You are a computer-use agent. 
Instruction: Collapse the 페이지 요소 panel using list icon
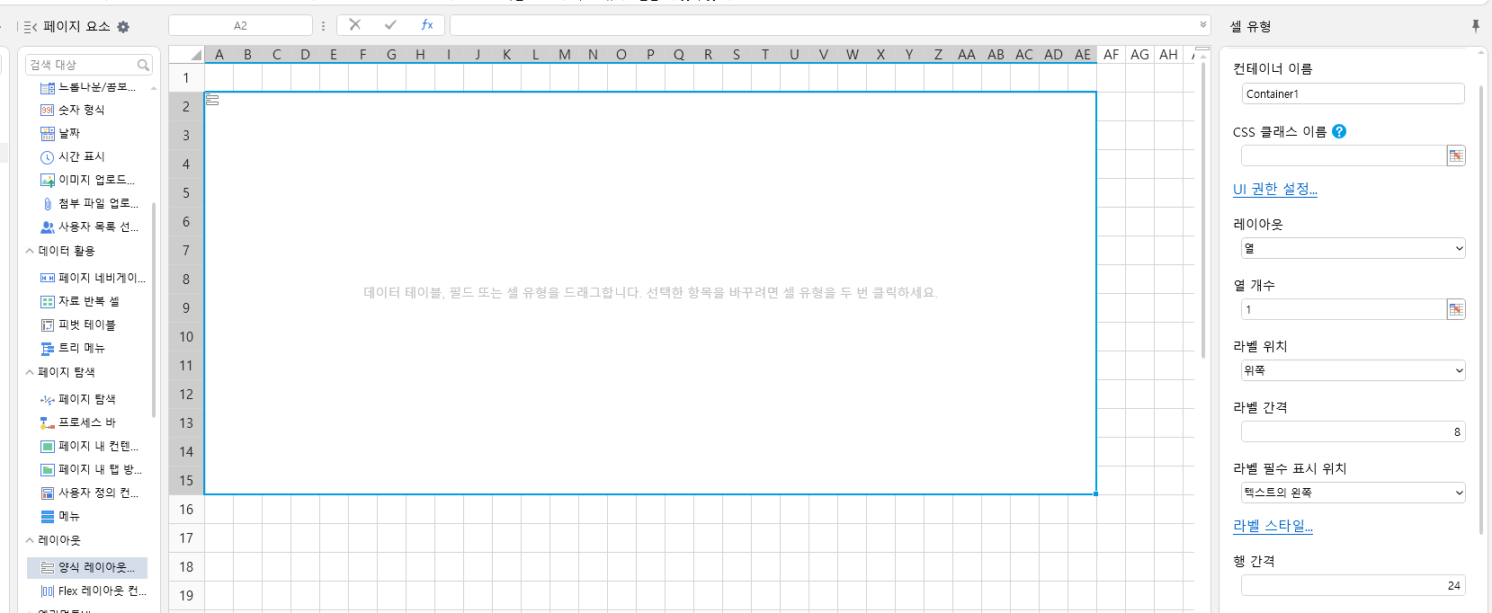31,27
